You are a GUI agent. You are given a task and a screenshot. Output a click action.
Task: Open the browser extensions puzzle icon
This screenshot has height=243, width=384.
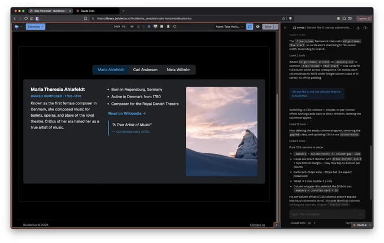pyautogui.click(x=344, y=19)
